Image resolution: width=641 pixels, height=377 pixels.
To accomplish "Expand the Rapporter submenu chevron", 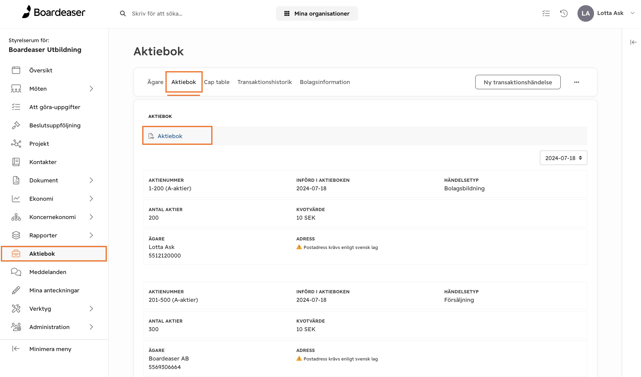I will pos(91,235).
